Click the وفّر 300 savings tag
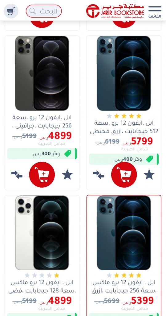This screenshot has width=166, height=316. tap(42, 154)
